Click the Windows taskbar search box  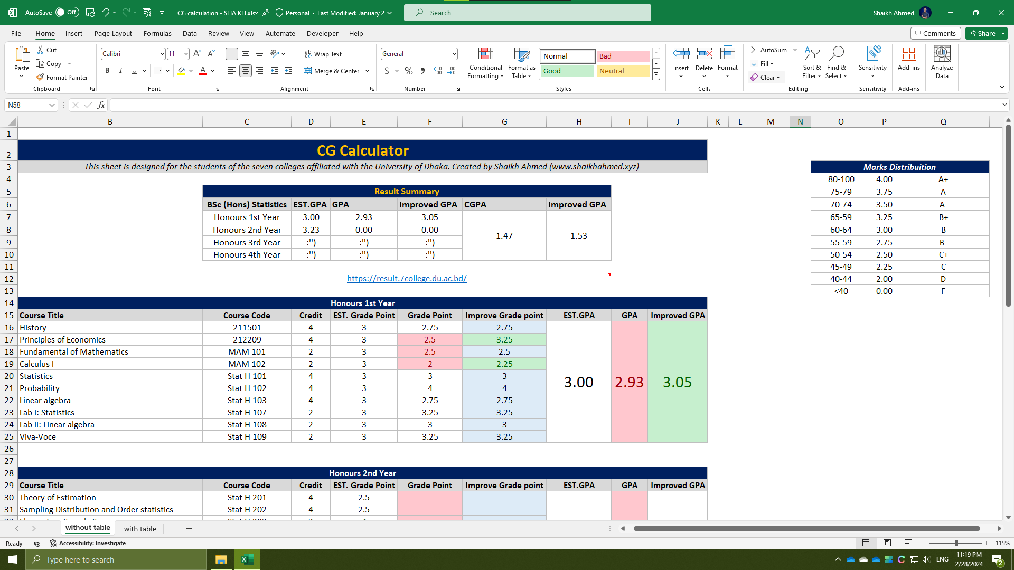[x=116, y=559]
